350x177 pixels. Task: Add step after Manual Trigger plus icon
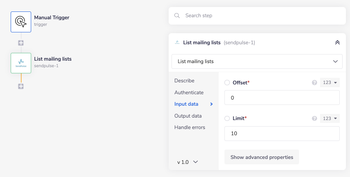point(21,43)
